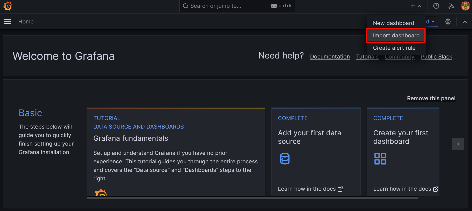
Task: Click the Search or jump to field
Action: 237,6
